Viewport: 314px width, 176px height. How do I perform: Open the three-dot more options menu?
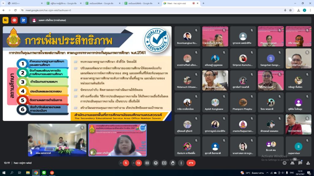[181, 163]
